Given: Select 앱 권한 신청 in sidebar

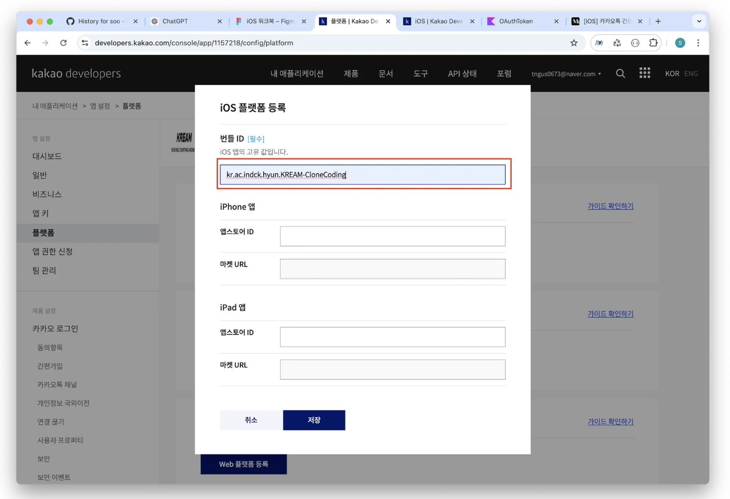Looking at the screenshot, I should 52,251.
